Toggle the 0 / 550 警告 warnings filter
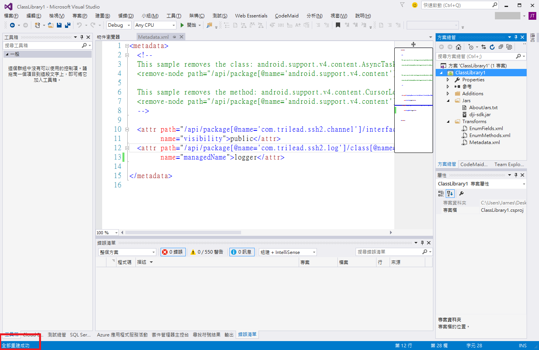This screenshot has height=350, width=539. coord(207,252)
